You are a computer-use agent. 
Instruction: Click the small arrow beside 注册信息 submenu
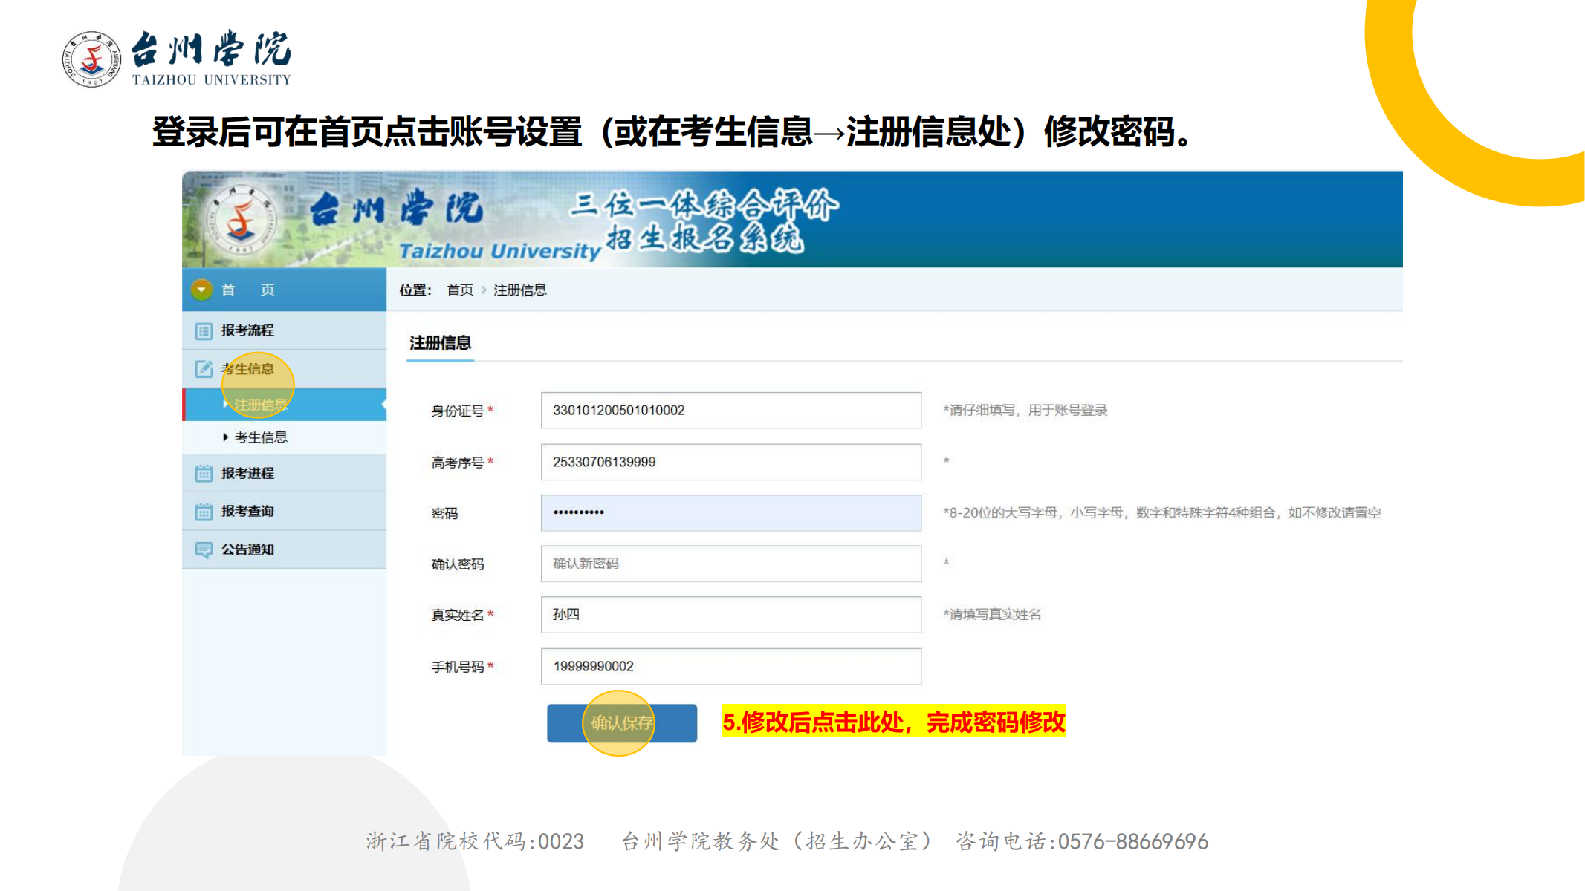click(226, 404)
